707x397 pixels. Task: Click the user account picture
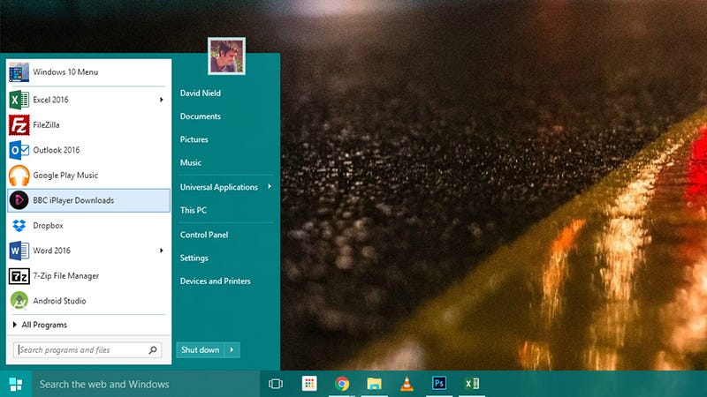click(227, 56)
